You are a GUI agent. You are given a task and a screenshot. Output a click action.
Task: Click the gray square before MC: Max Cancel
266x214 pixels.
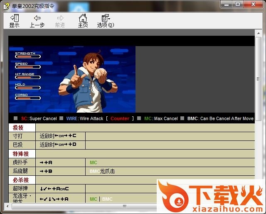coord(139,118)
